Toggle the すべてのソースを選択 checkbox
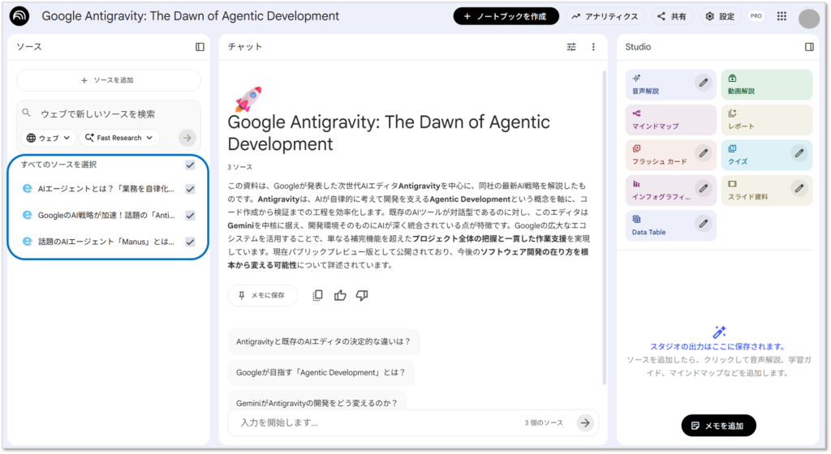Image resolution: width=831 pixels, height=454 pixels. coord(190,165)
